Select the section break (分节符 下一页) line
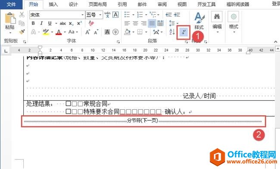The width and height of the screenshot is (280, 169). 143,121
